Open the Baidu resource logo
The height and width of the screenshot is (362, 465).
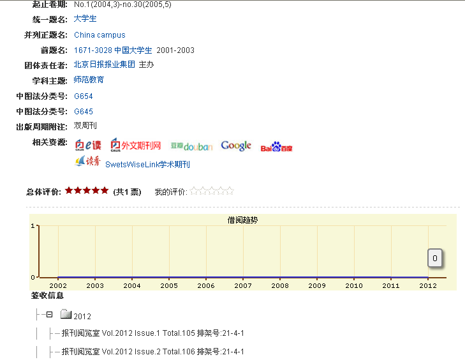click(276, 147)
